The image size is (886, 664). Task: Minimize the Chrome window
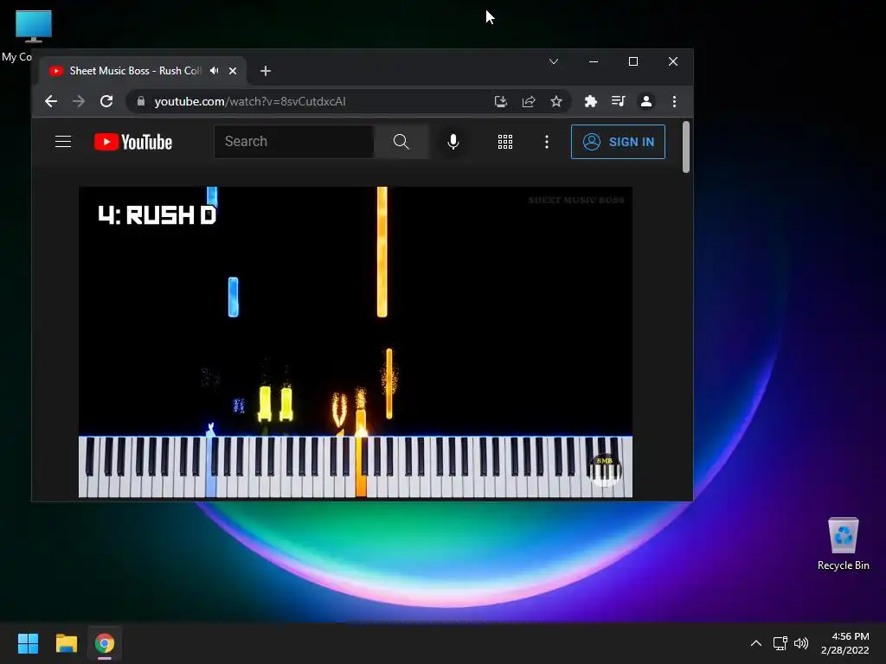594,61
